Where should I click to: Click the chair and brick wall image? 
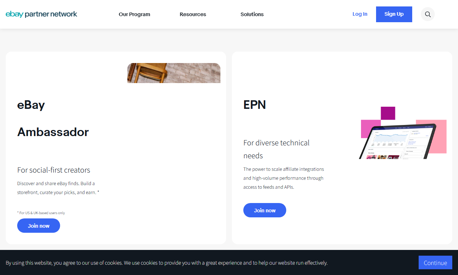(174, 73)
